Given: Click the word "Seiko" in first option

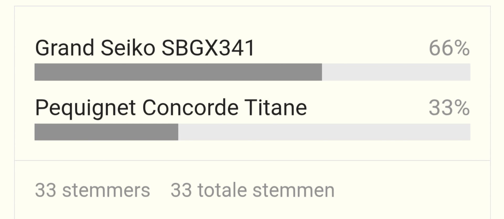Looking at the screenshot, I should 128,48.
